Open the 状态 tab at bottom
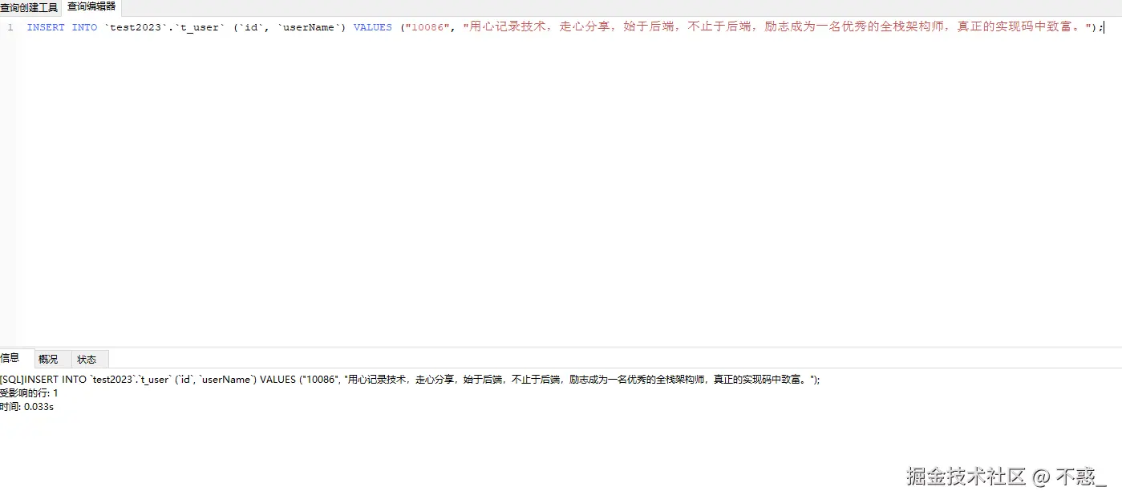The height and width of the screenshot is (503, 1122). point(87,358)
